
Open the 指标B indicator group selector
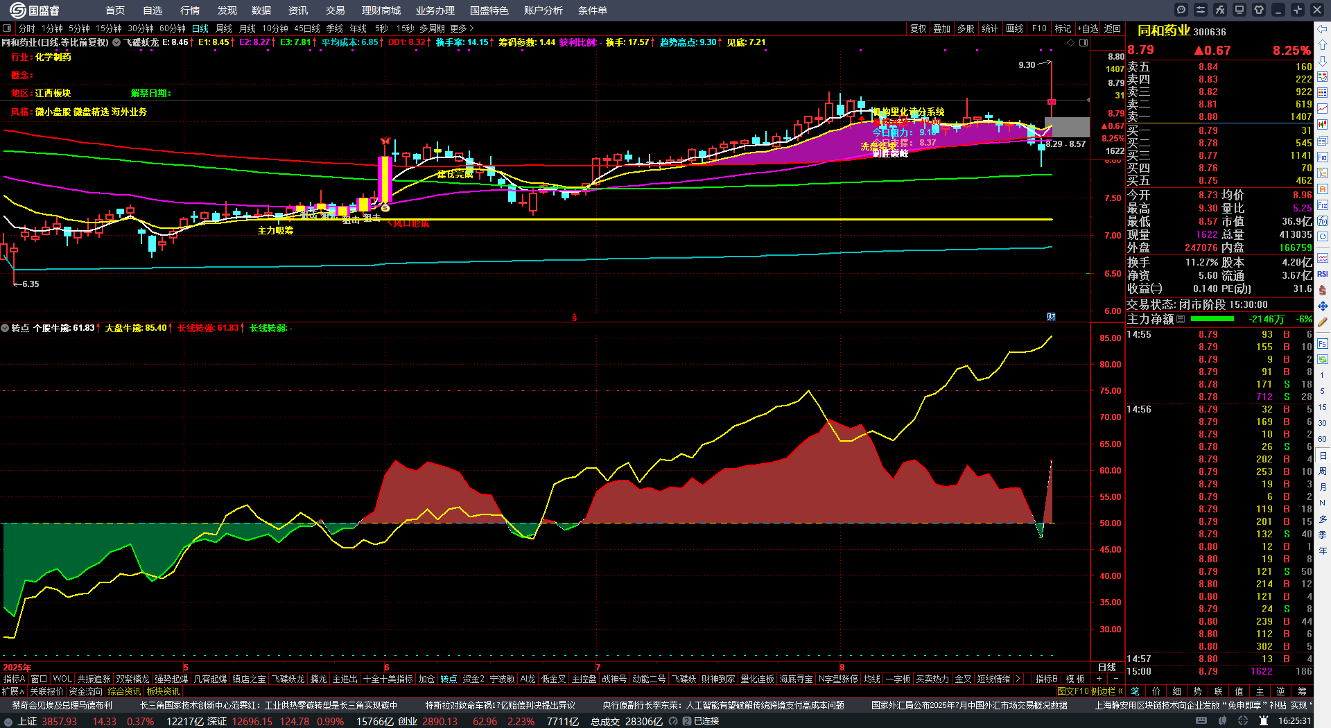(1046, 679)
